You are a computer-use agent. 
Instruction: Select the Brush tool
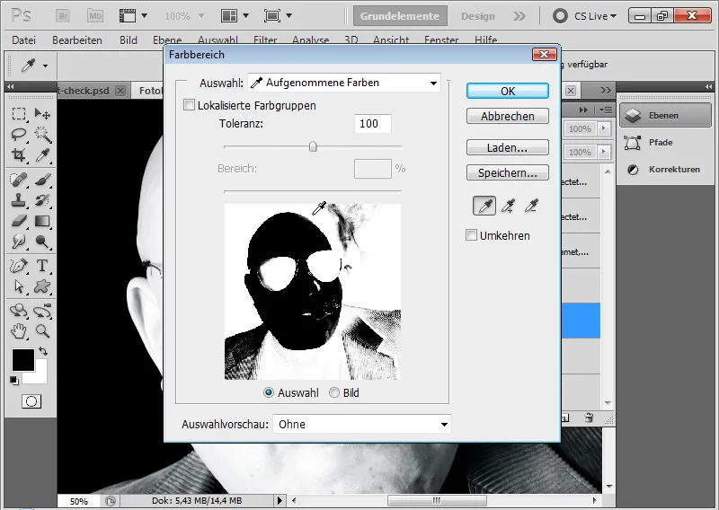(42, 180)
